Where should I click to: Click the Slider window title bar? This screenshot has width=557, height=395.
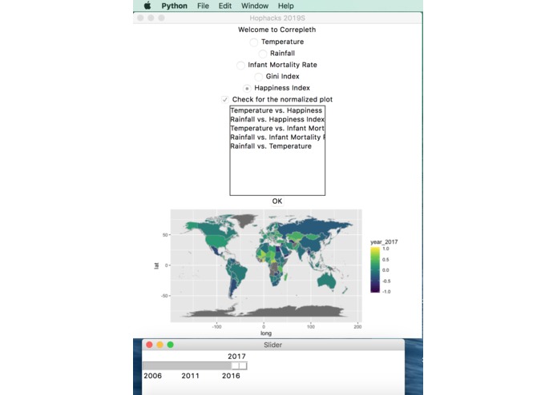pyautogui.click(x=272, y=345)
